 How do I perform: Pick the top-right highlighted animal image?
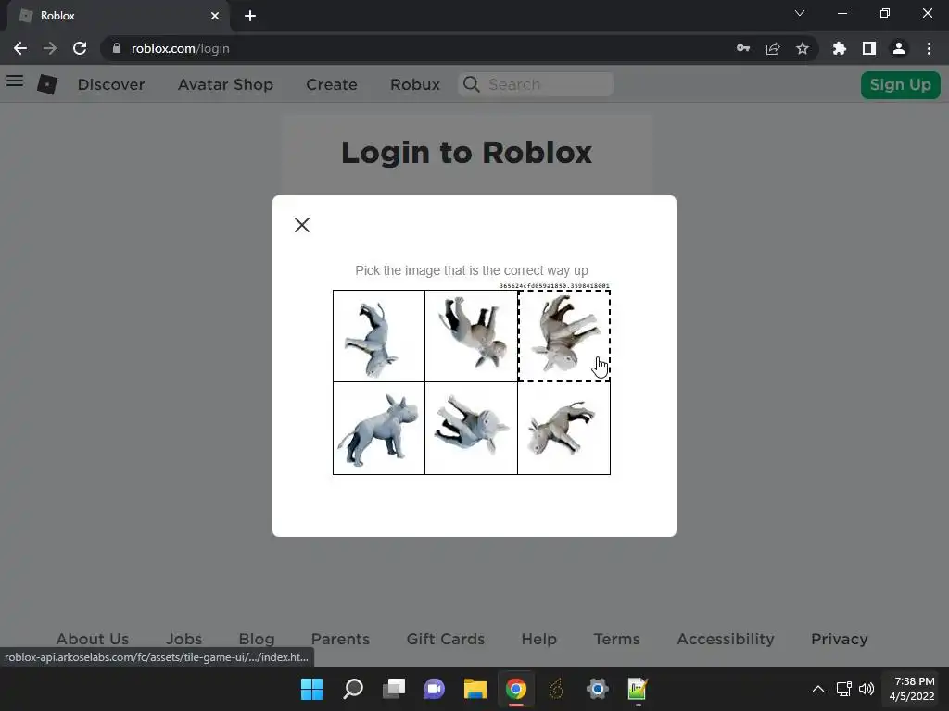click(564, 336)
